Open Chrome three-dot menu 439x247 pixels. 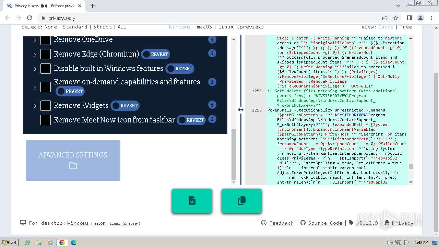point(431,18)
